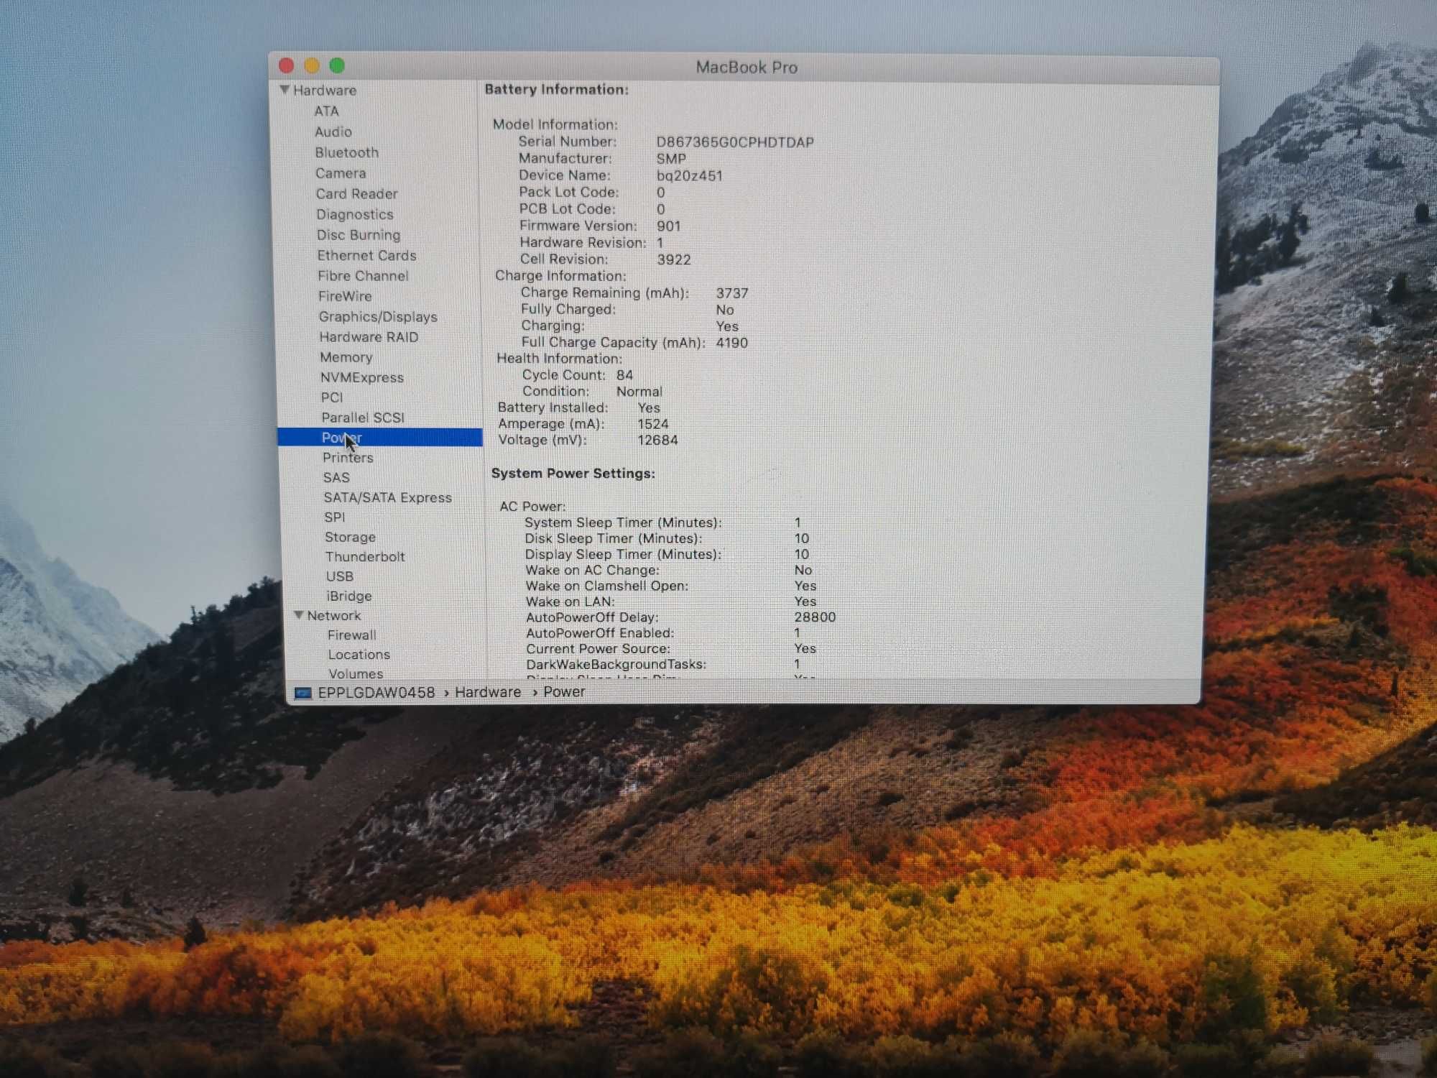Click Firmware Version value 901
This screenshot has width=1437, height=1078.
point(668,226)
